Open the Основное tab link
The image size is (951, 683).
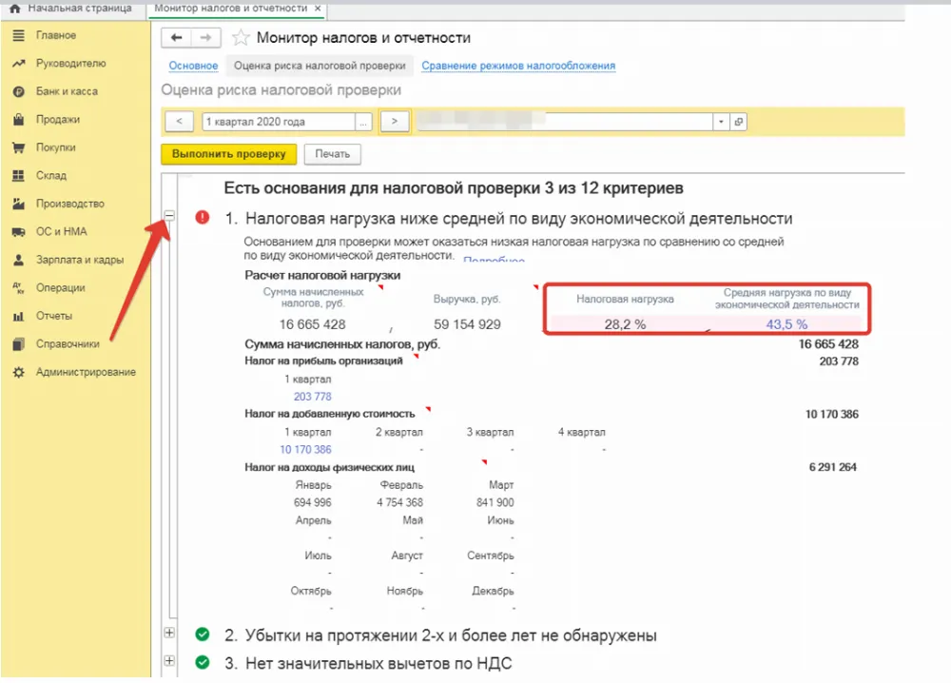pos(193,66)
